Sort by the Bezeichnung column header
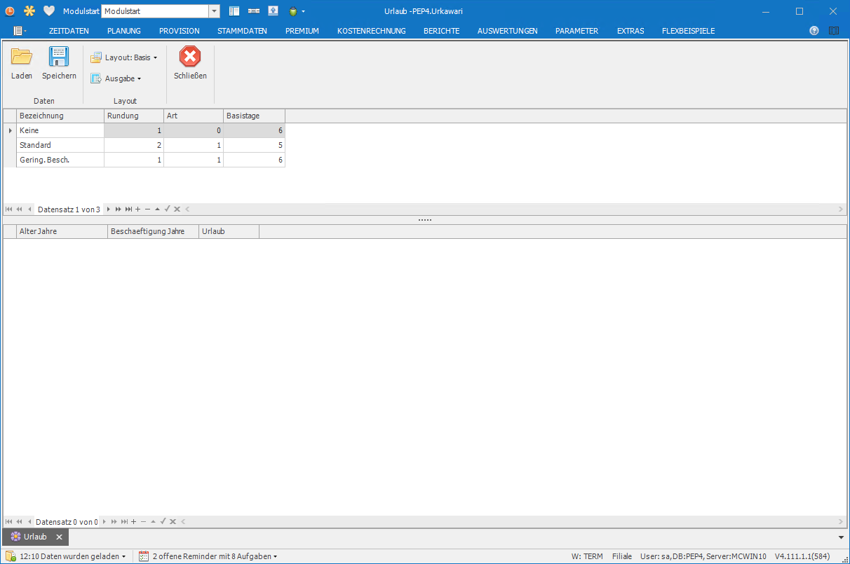This screenshot has height=564, width=850. coord(60,116)
